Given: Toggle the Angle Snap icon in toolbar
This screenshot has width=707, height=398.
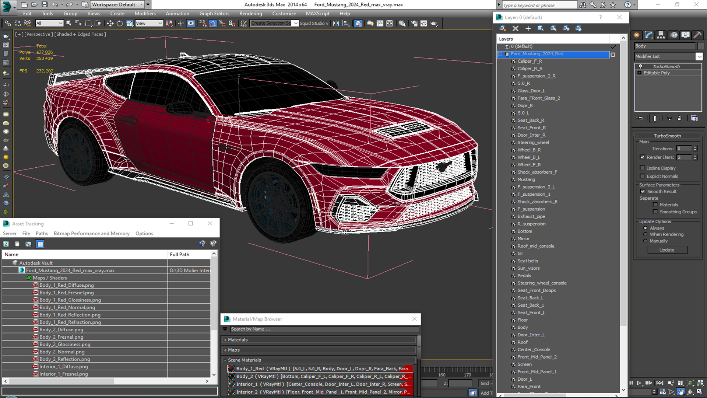Looking at the screenshot, I should (213, 23).
